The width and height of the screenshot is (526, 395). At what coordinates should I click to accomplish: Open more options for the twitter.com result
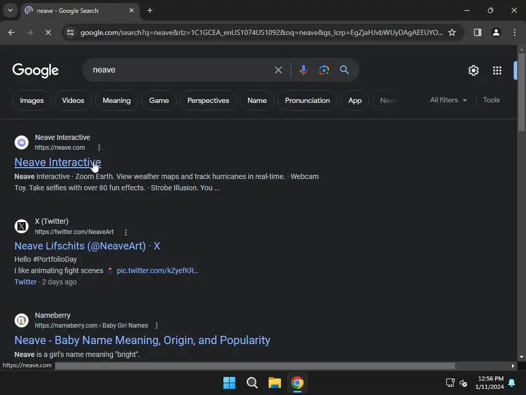(126, 232)
